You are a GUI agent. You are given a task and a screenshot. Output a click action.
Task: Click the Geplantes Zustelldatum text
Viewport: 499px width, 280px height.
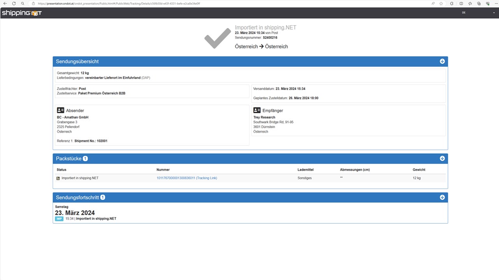coord(286,98)
